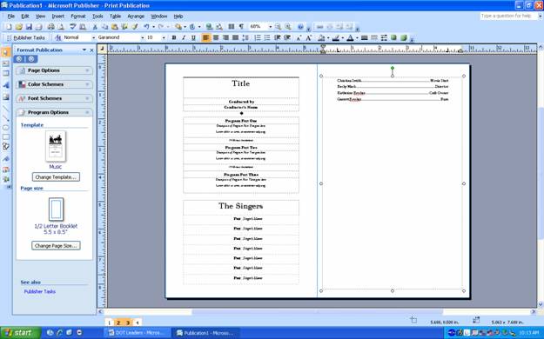The width and height of the screenshot is (544, 339).
Task: Click the Undo arrow icon
Action: tap(146, 27)
